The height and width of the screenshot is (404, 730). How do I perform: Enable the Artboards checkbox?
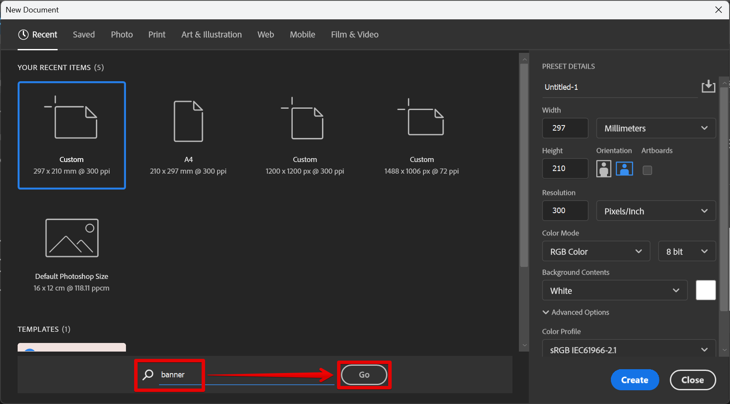[x=647, y=170]
